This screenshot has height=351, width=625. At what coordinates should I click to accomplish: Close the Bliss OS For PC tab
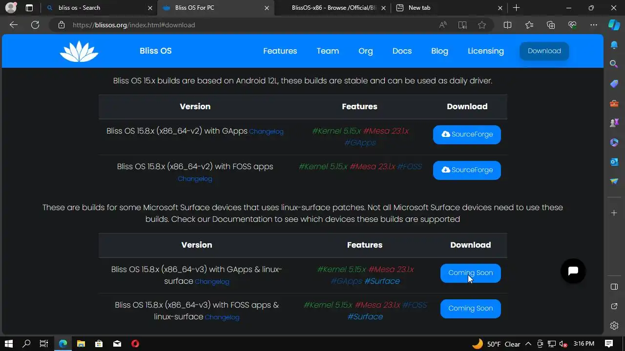267,8
